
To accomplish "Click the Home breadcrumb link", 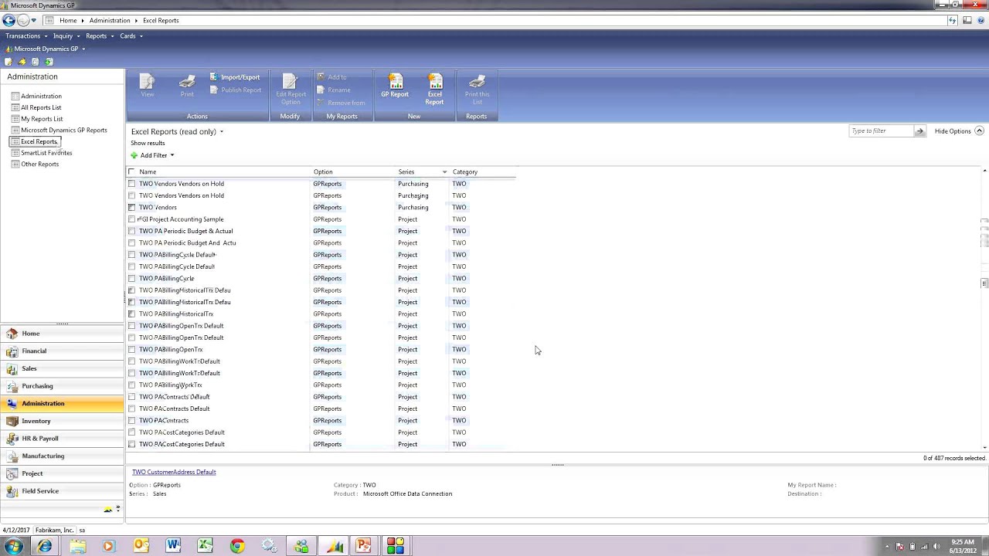I will [68, 20].
